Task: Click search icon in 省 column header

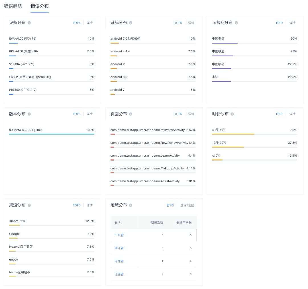Action: (121, 222)
